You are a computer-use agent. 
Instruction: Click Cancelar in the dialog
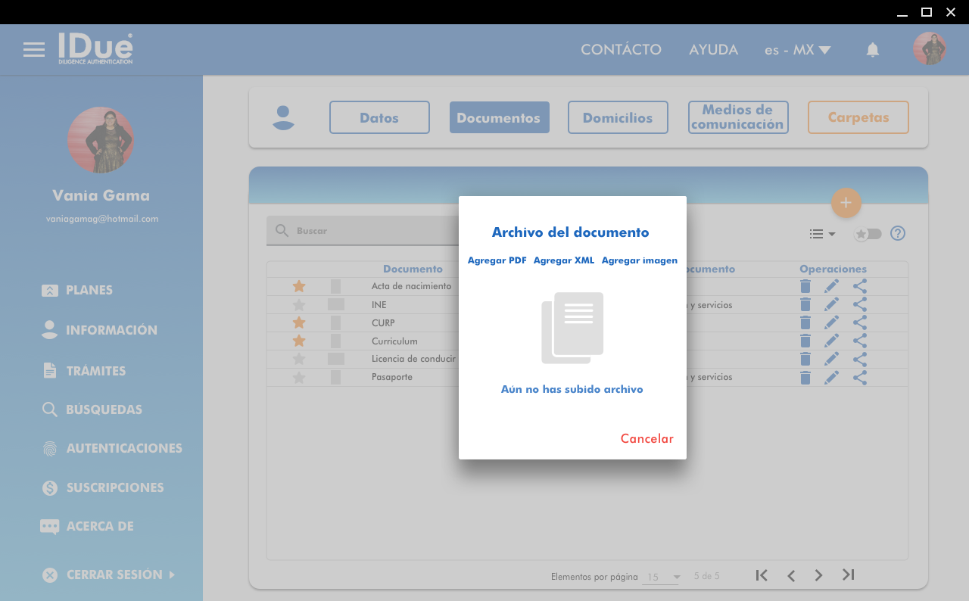coord(647,439)
